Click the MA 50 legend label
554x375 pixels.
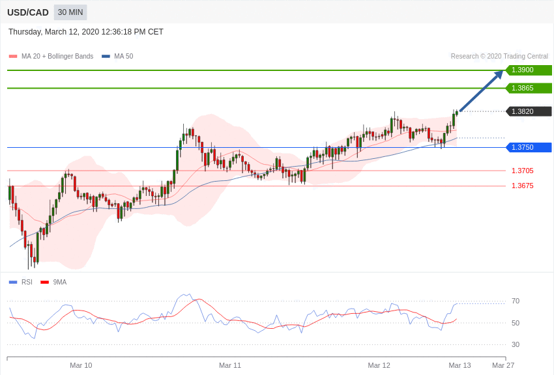tap(124, 56)
